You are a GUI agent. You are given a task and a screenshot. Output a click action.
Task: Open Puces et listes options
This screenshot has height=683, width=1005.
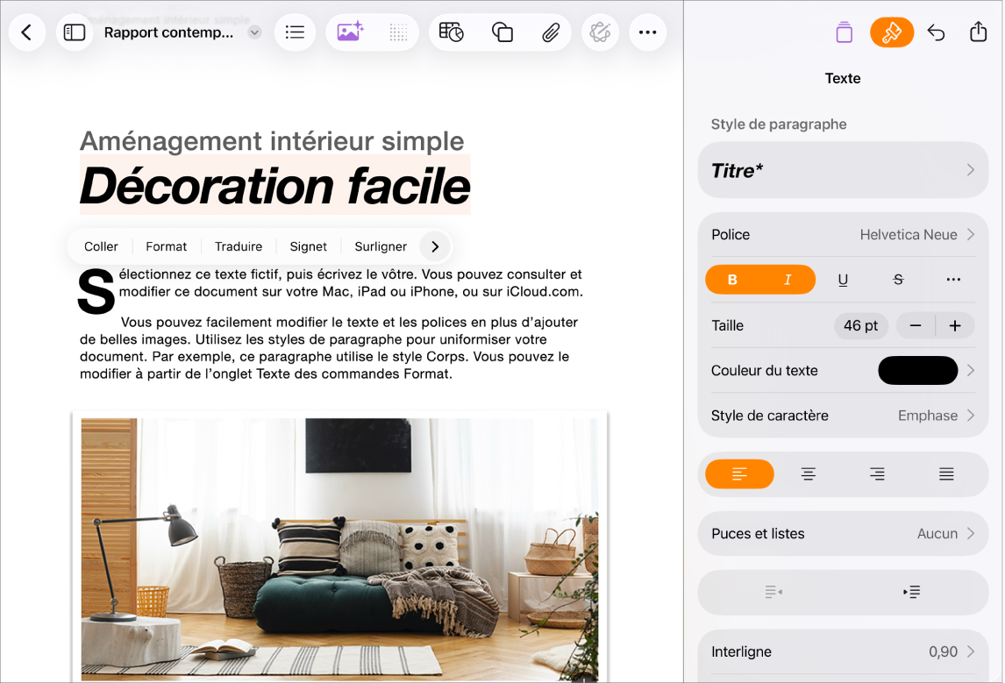[x=843, y=533]
